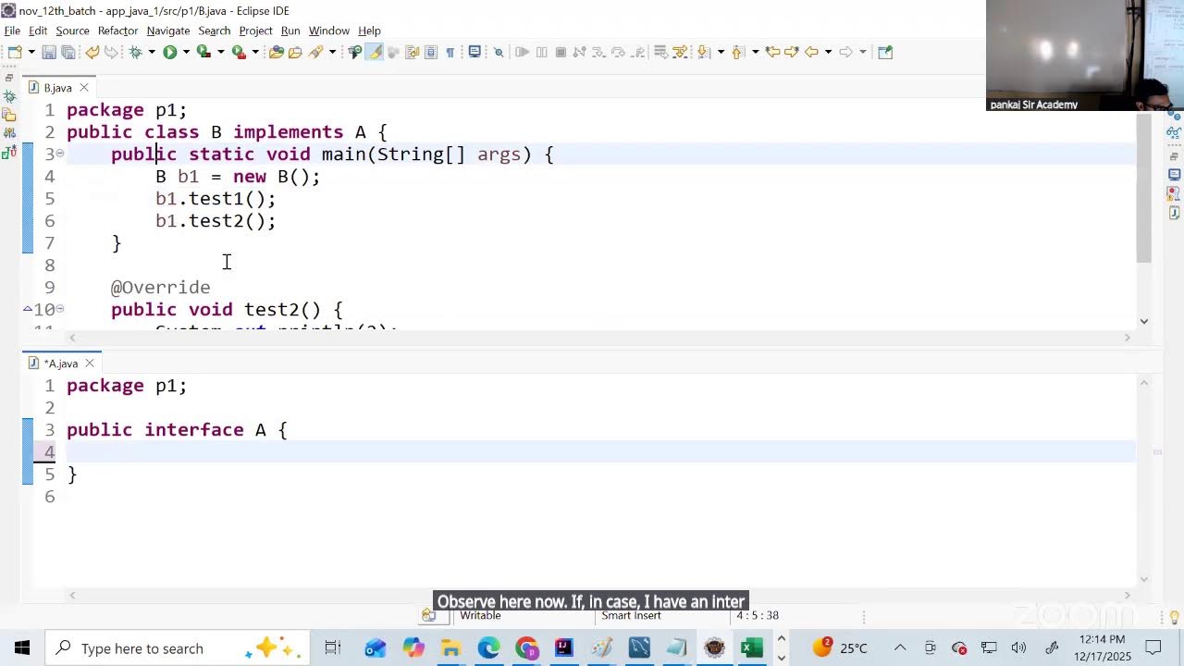Toggle Word Wrap toolbar icon
Screen dimensions: 1184x666
[413, 52]
